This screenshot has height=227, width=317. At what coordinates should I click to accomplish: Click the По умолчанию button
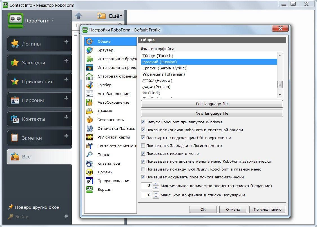(267, 210)
